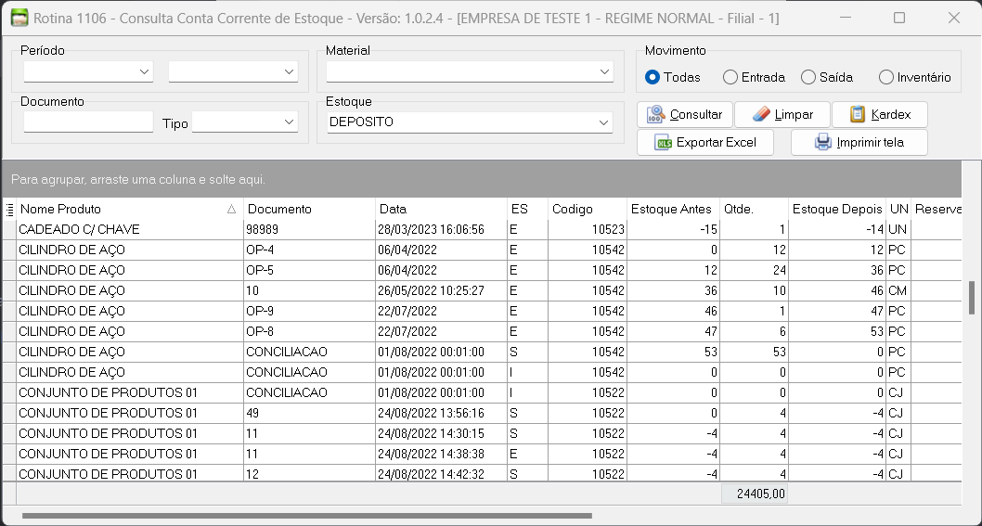Click the ES column header
The image size is (982, 526).
point(527,209)
